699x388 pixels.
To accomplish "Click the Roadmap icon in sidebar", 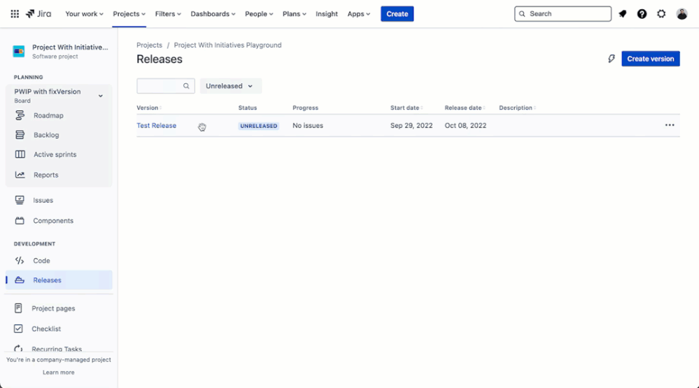I will pyautogui.click(x=20, y=115).
